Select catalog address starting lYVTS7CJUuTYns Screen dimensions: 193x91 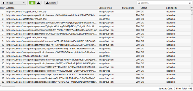click(52, 82)
